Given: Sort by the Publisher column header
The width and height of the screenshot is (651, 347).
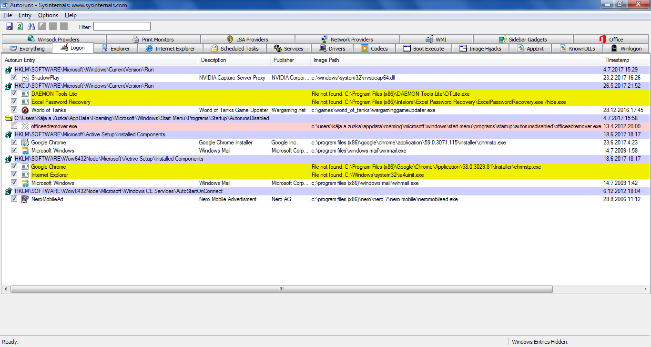Looking at the screenshot, I should coord(284,60).
